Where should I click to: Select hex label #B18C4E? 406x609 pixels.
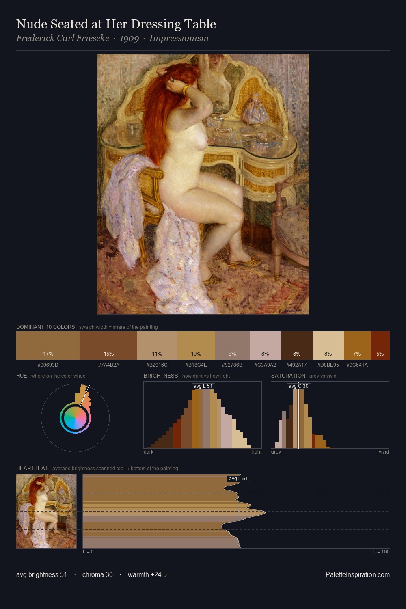(196, 365)
